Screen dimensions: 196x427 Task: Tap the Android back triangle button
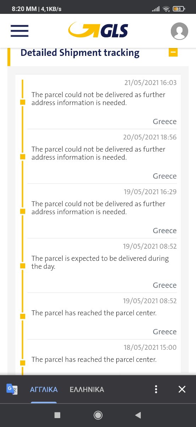[x=138, y=415]
